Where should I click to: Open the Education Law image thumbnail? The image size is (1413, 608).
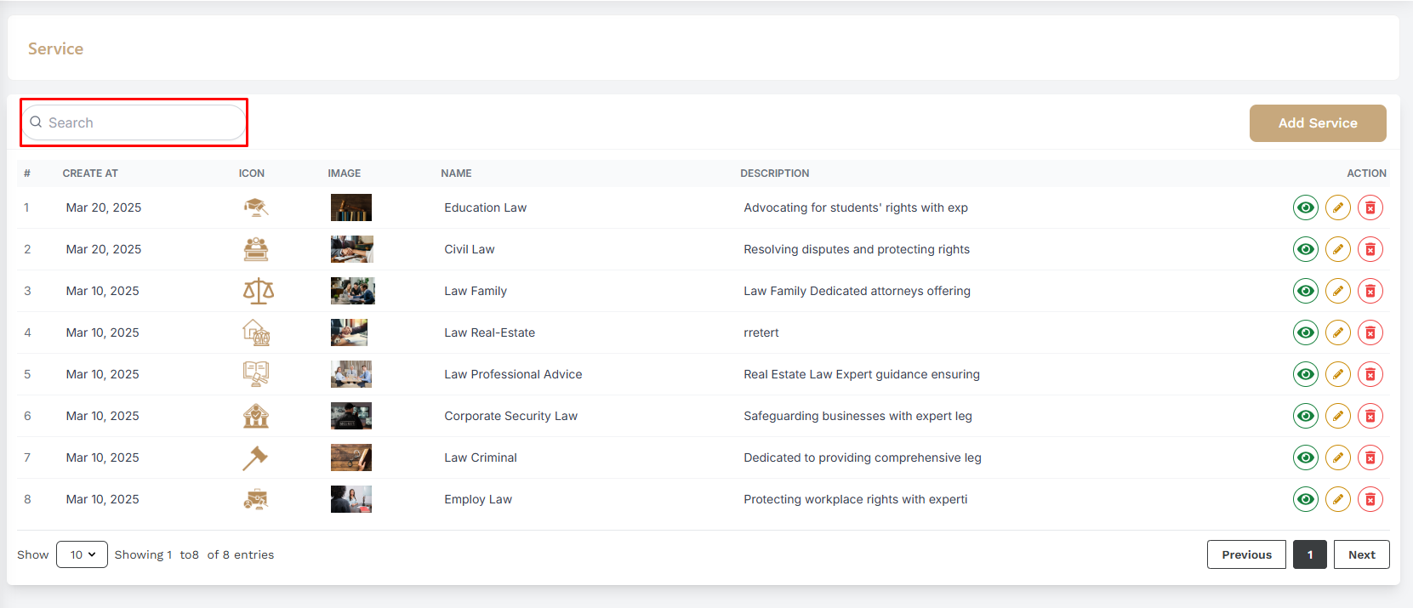pos(351,207)
